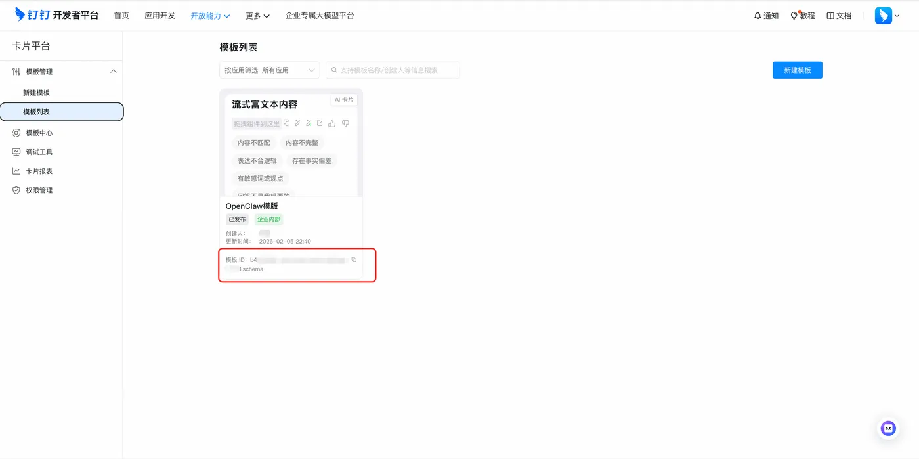Click the 内容不匹配 feedback chip
This screenshot has width=919, height=459.
(x=254, y=142)
